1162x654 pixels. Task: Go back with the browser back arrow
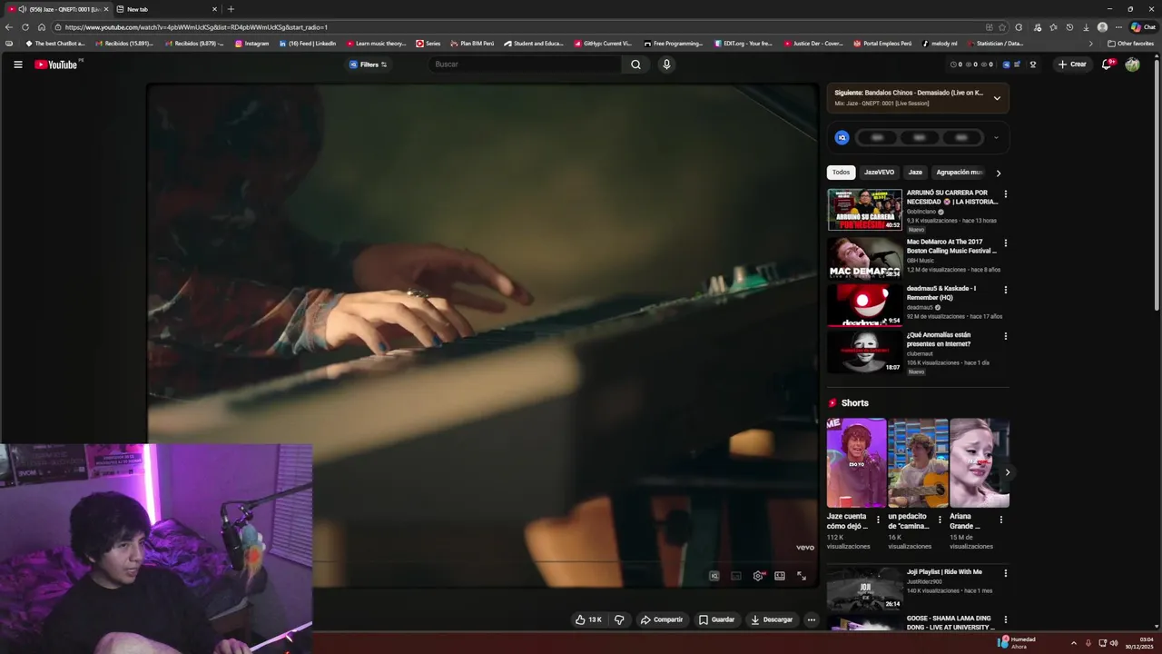click(x=9, y=27)
